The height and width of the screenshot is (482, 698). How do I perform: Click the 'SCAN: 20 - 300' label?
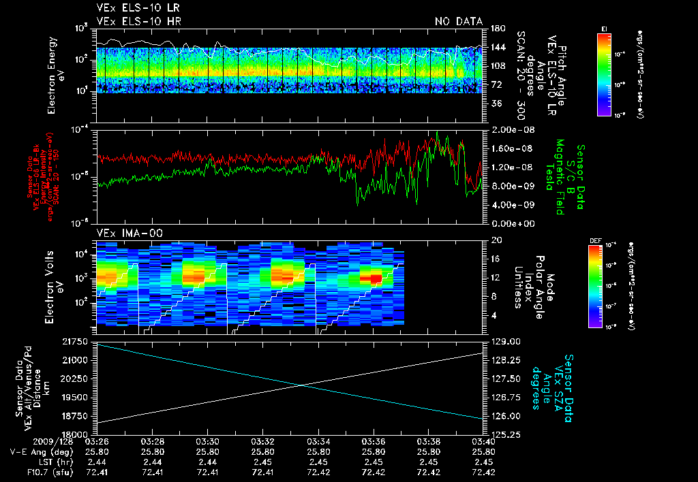tap(521, 76)
